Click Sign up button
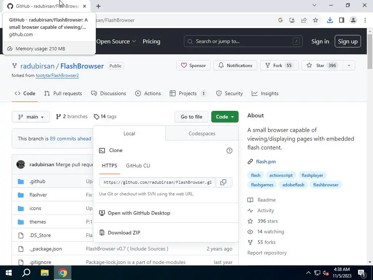The image size is (373, 280). (348, 42)
